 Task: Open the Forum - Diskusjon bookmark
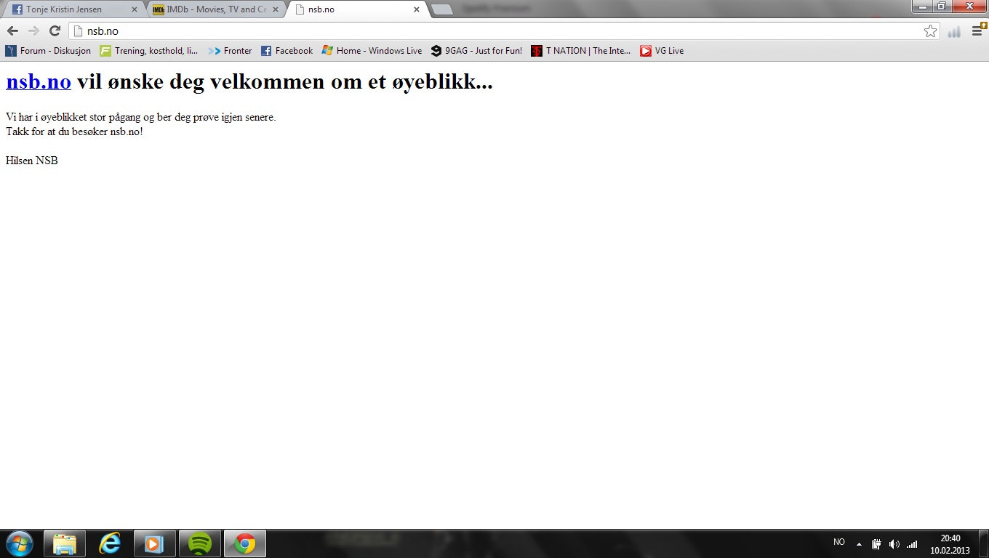coord(48,51)
